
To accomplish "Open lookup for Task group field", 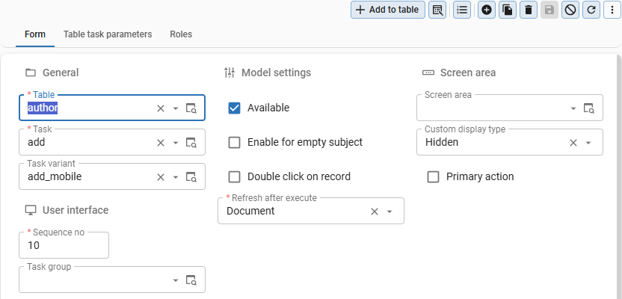I will pos(191,280).
